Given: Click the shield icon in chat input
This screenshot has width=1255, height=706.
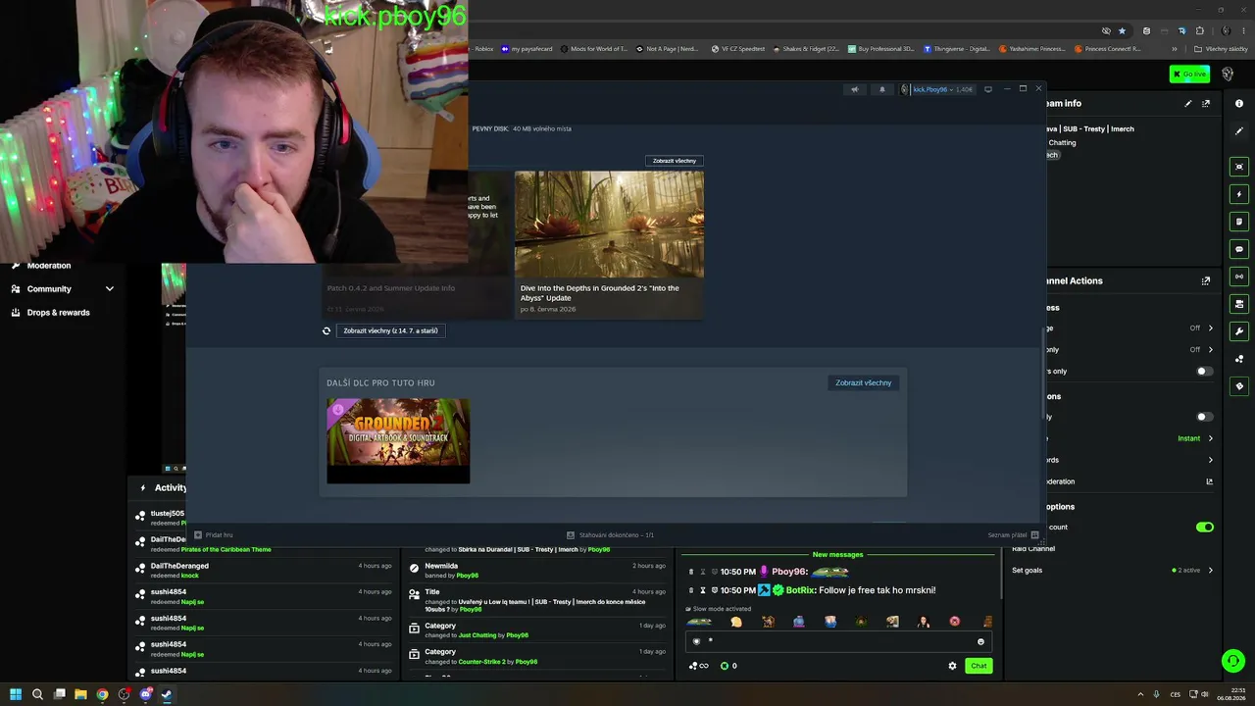Looking at the screenshot, I should click(697, 642).
